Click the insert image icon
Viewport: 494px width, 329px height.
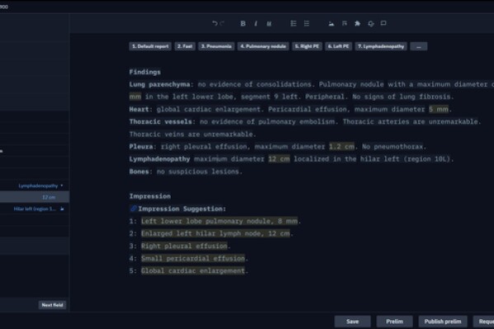[331, 23]
